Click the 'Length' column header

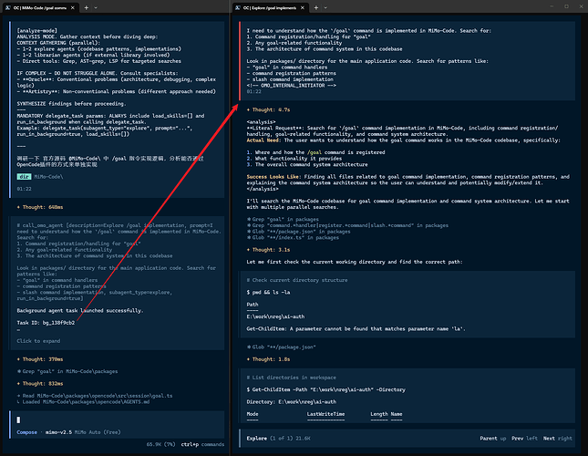tap(379, 414)
